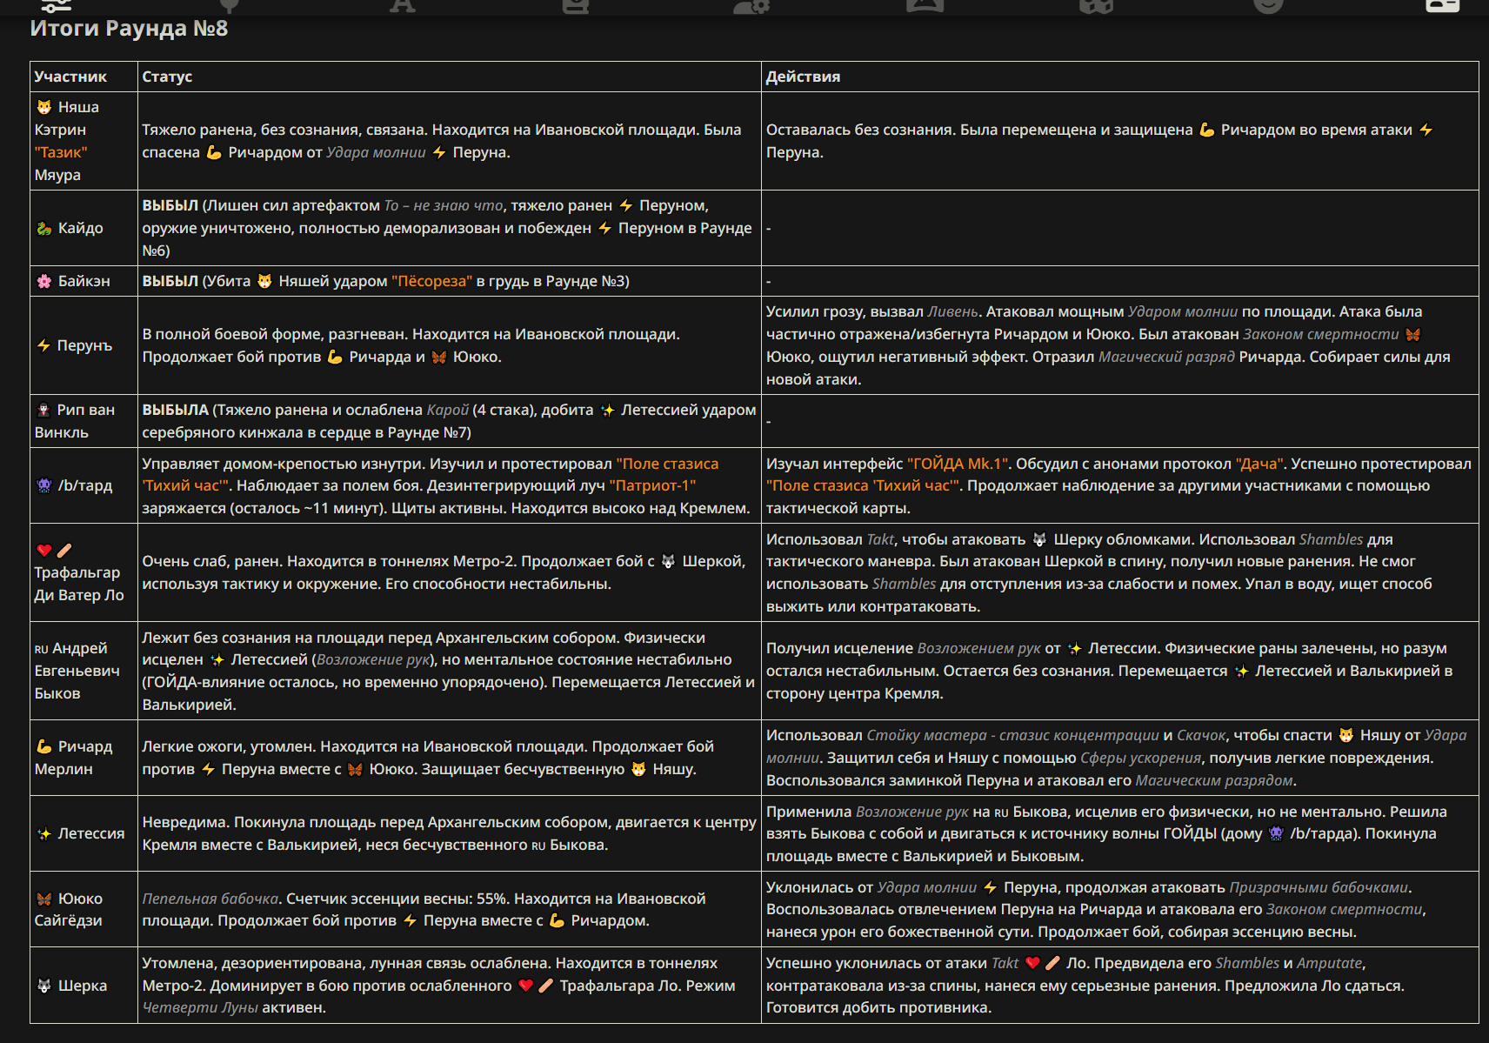
Task: Click orange "Пёсореза" in Байкэн's status
Action: (431, 281)
